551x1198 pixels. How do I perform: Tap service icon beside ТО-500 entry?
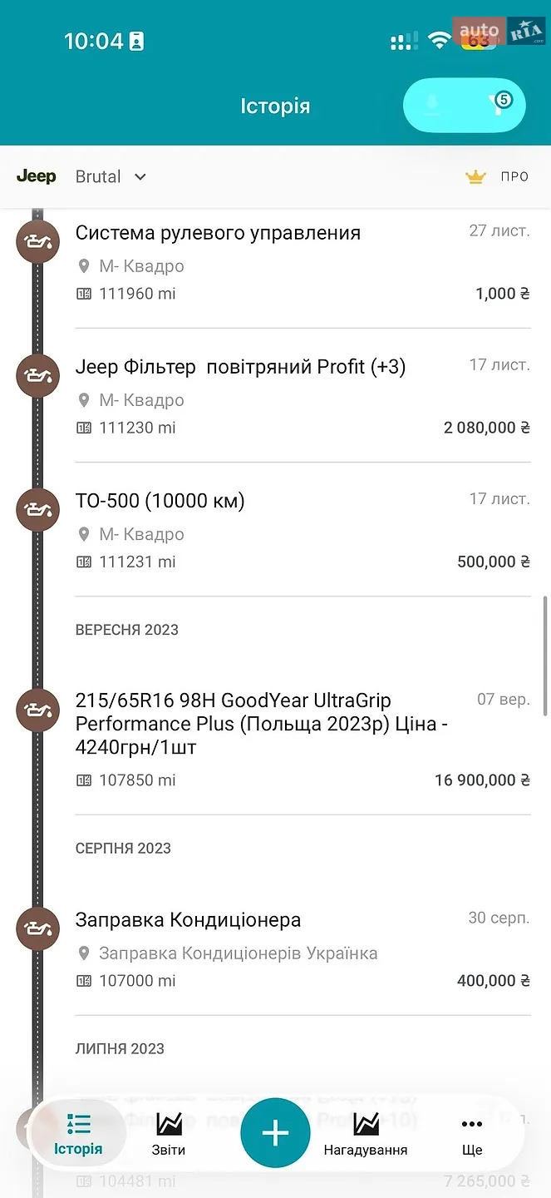(x=38, y=509)
